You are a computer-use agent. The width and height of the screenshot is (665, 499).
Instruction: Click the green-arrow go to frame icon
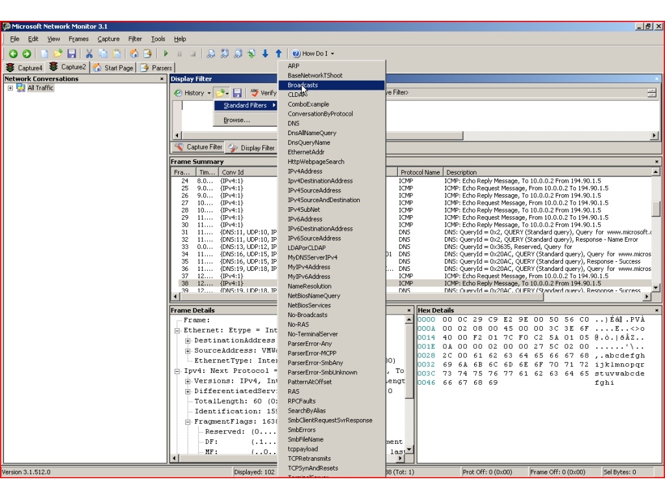(251, 53)
